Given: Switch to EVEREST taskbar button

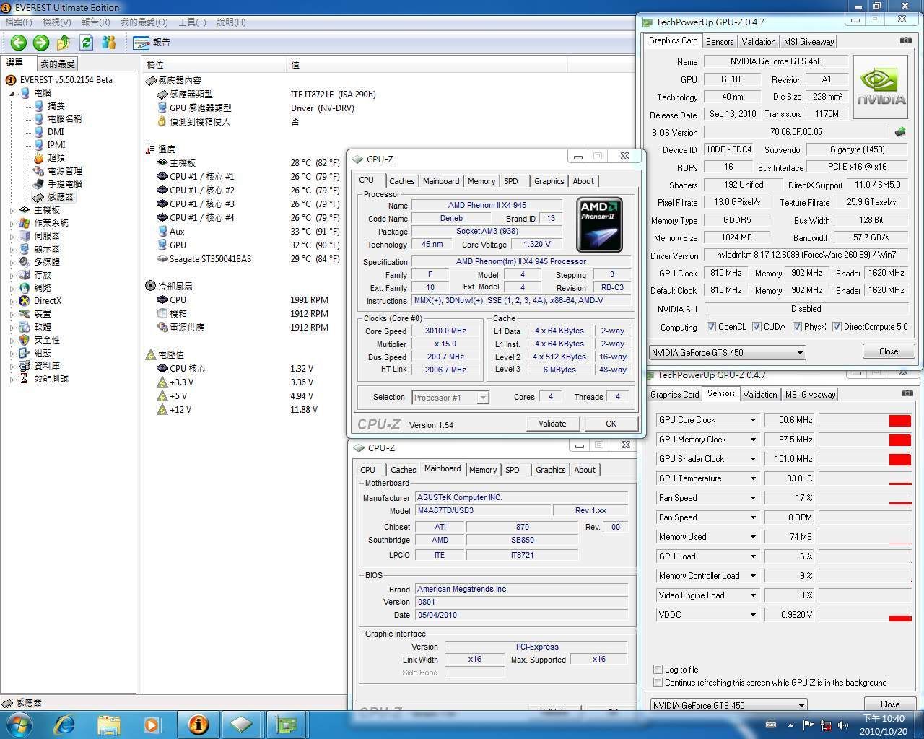Looking at the screenshot, I should [x=199, y=724].
